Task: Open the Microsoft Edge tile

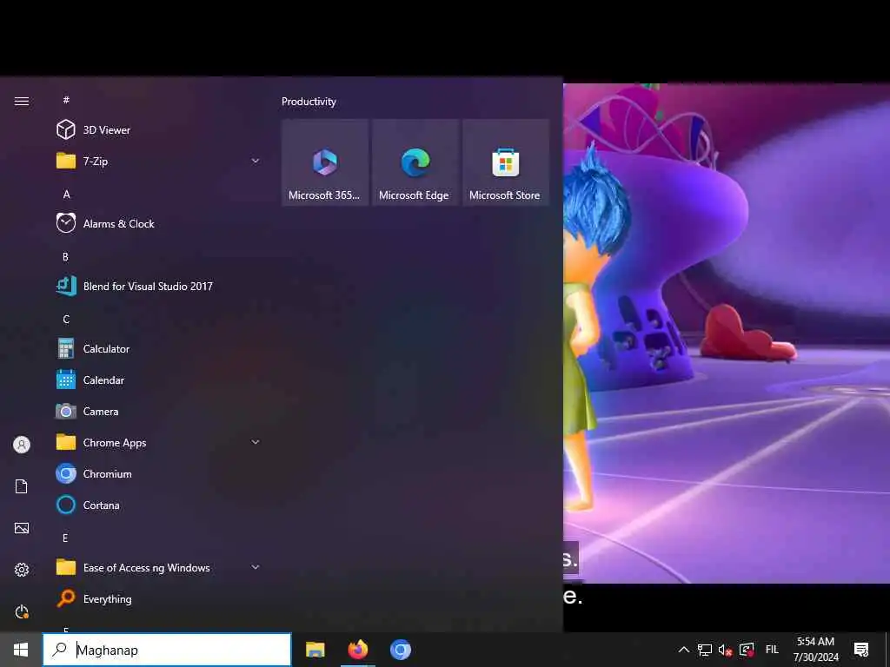Action: pyautogui.click(x=415, y=162)
